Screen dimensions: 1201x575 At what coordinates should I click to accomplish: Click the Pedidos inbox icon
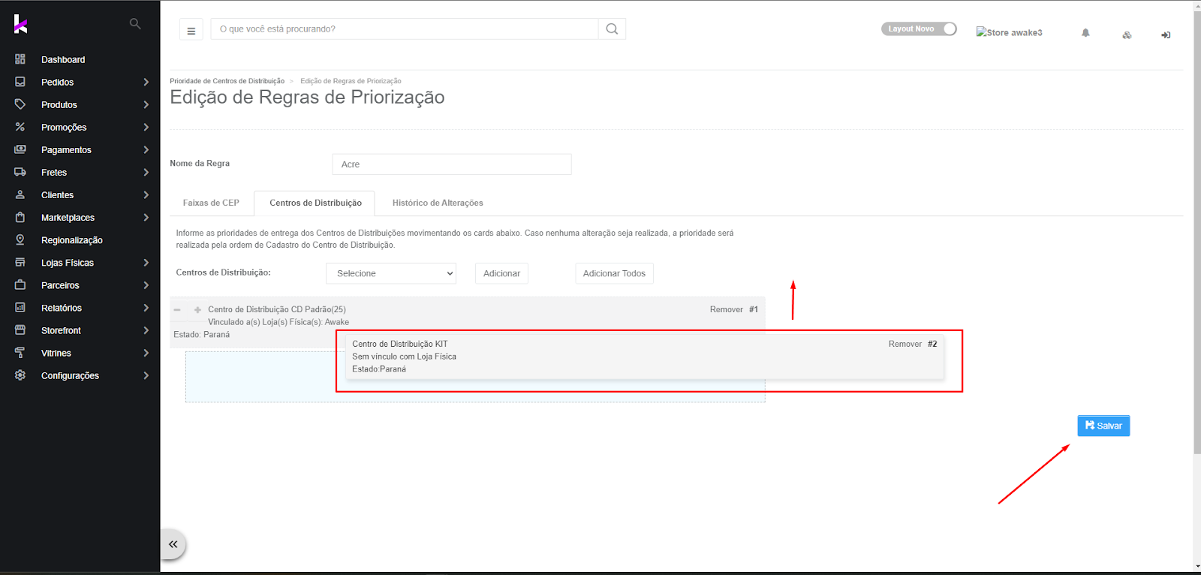click(x=20, y=82)
